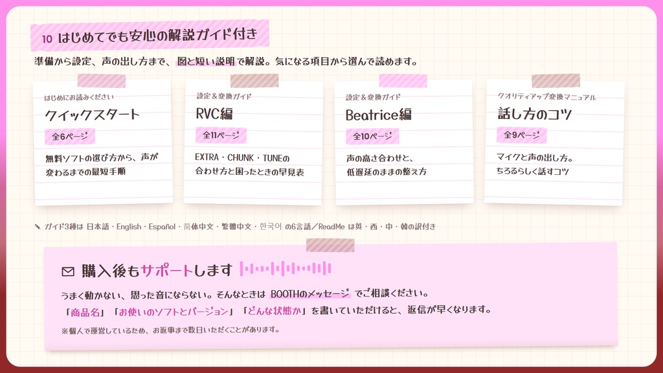Click the マイクと声の出し方 description text

click(535, 158)
